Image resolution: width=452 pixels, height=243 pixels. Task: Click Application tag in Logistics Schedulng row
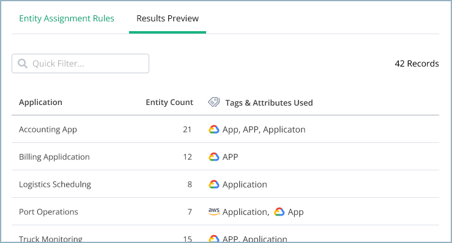pos(245,184)
